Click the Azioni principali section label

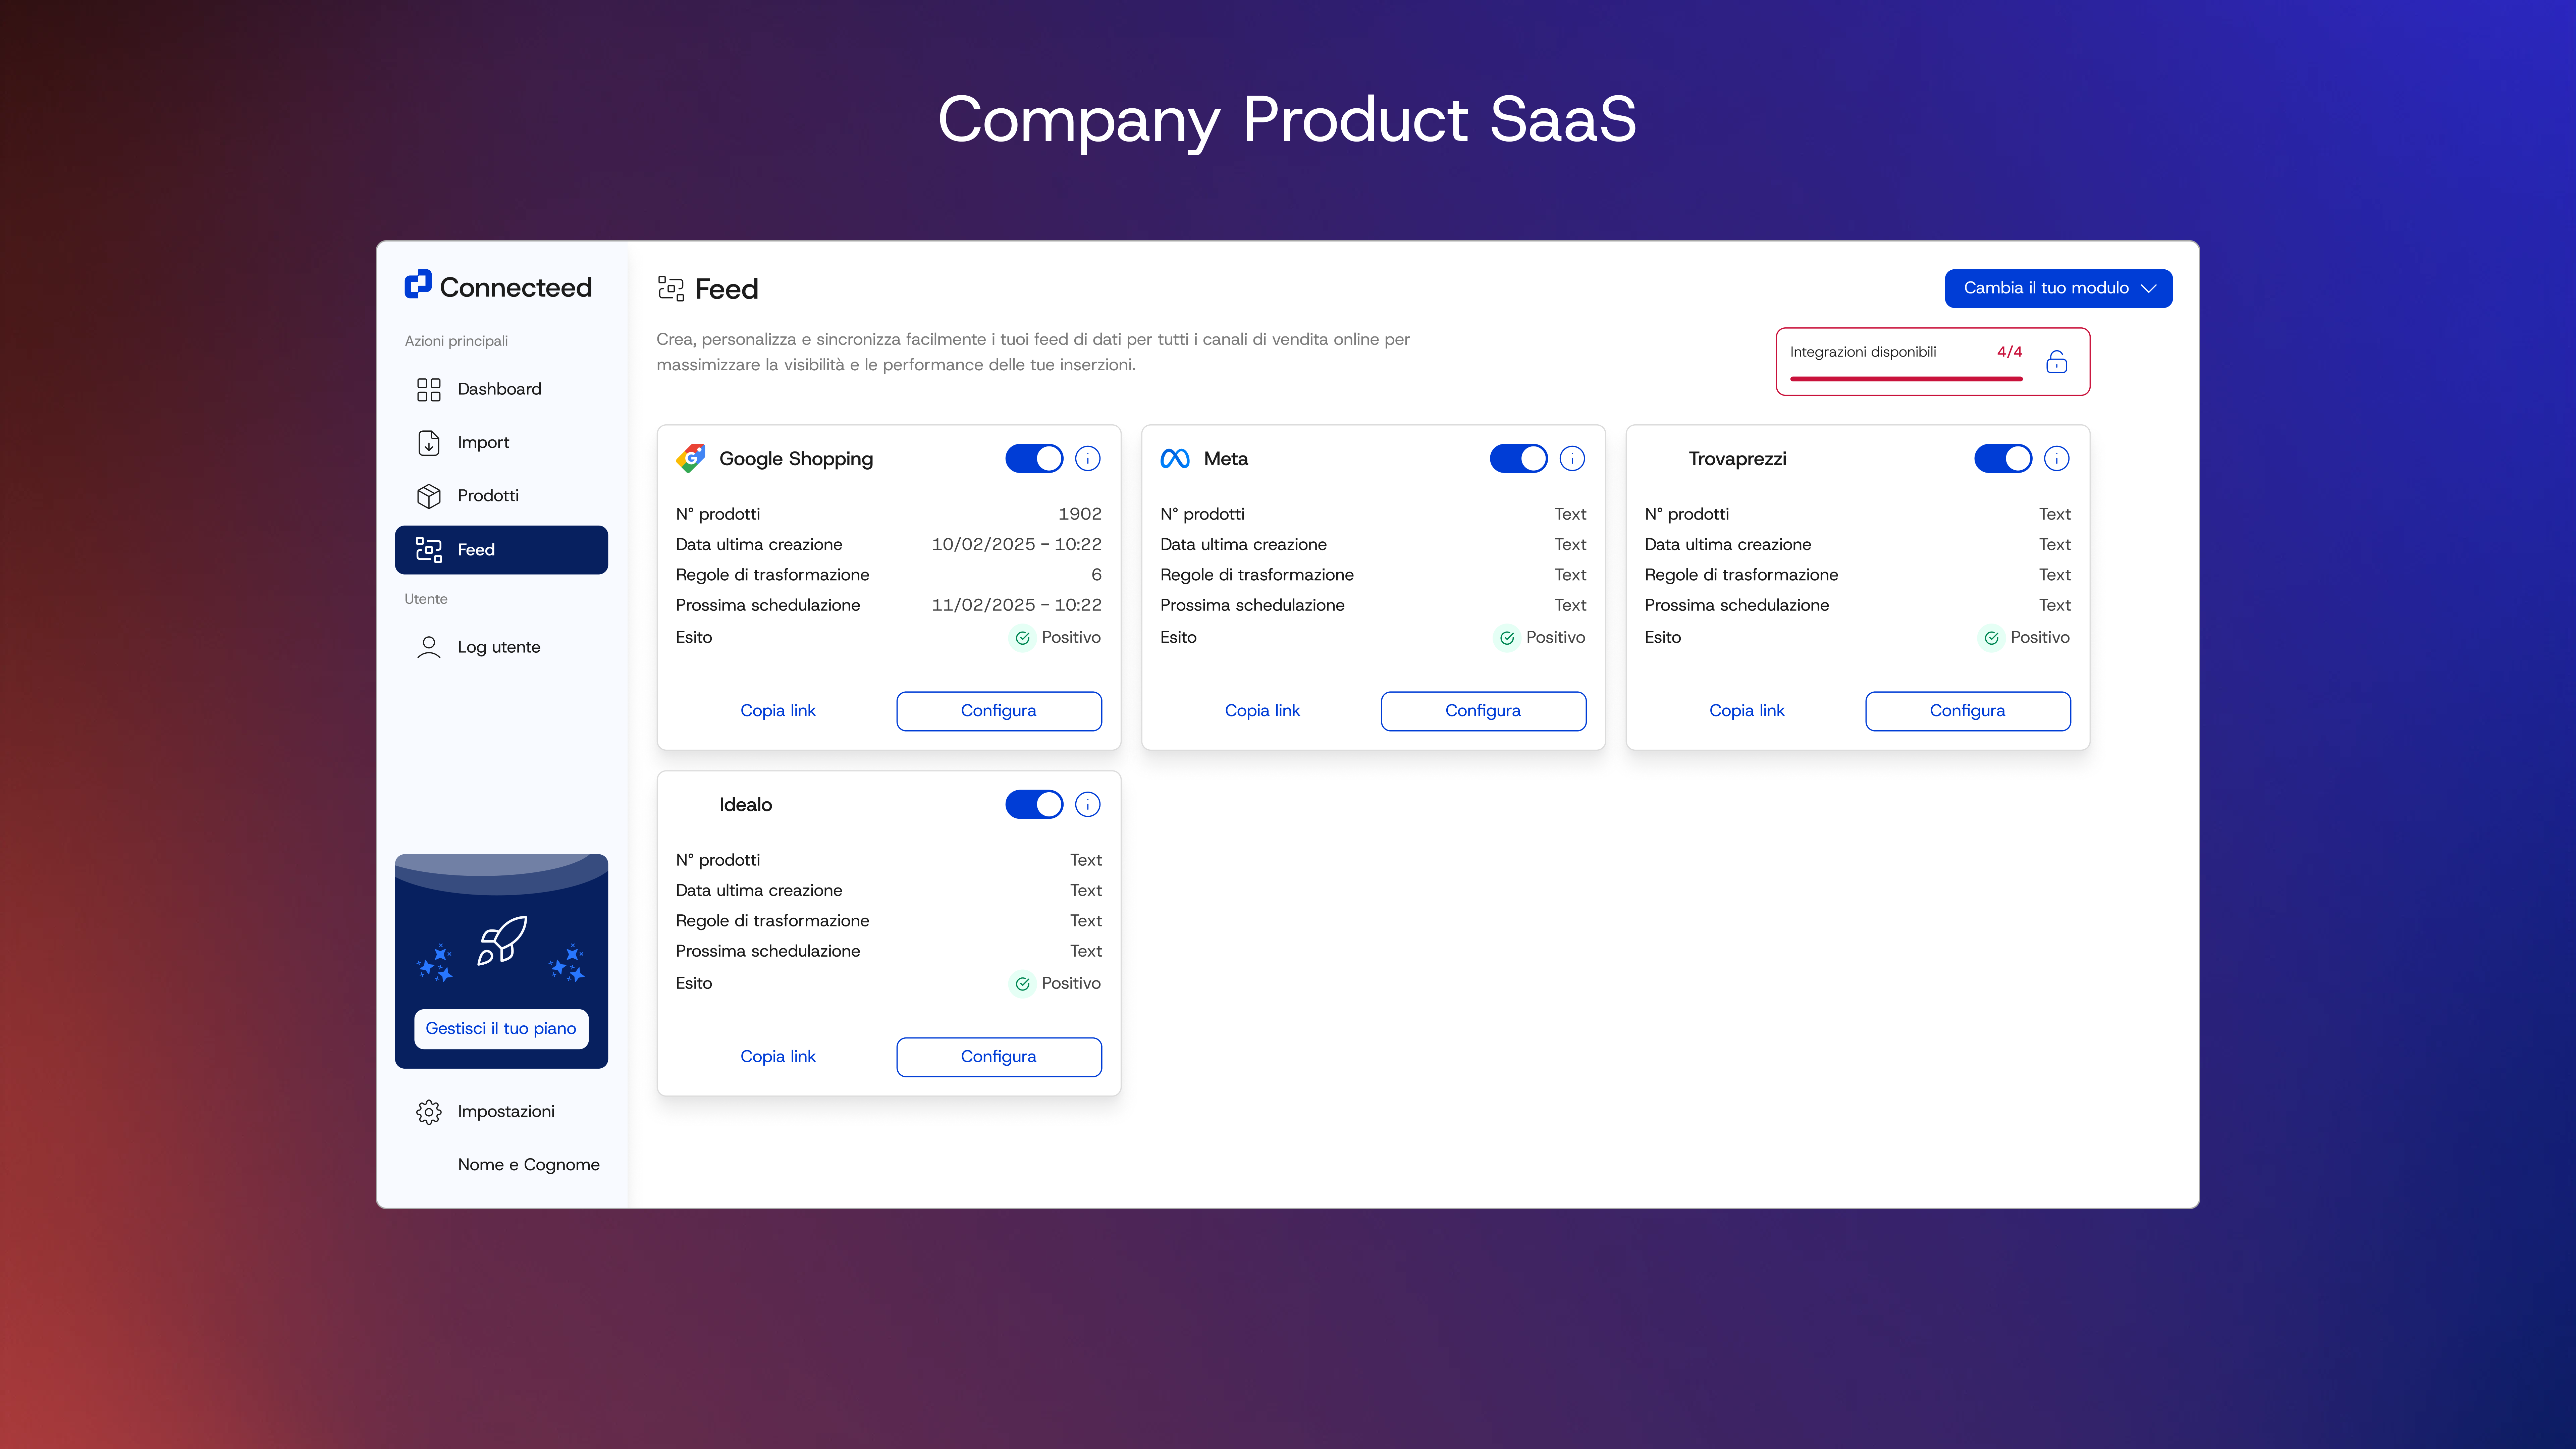click(456, 341)
